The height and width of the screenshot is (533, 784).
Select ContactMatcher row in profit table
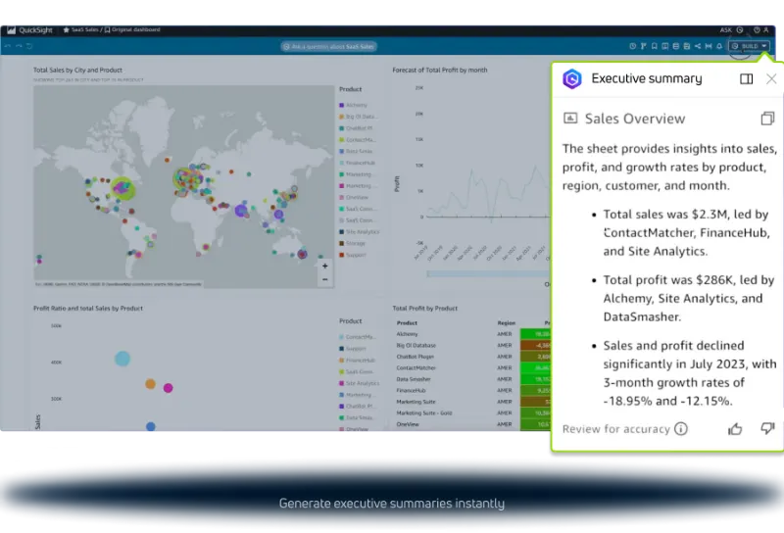pos(472,368)
